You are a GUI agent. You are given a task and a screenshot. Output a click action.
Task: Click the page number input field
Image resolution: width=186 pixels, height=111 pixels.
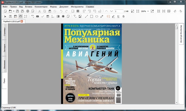tap(119, 11)
